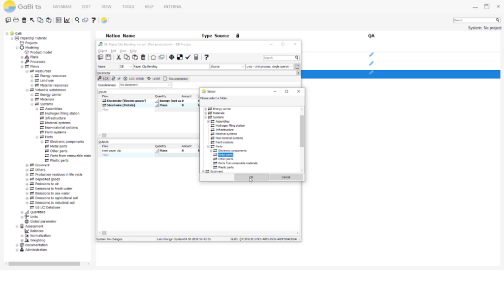This screenshot has width=504, height=281.
Task: Click the magnifier Search icon in main toolbar
Action: coord(77,20)
